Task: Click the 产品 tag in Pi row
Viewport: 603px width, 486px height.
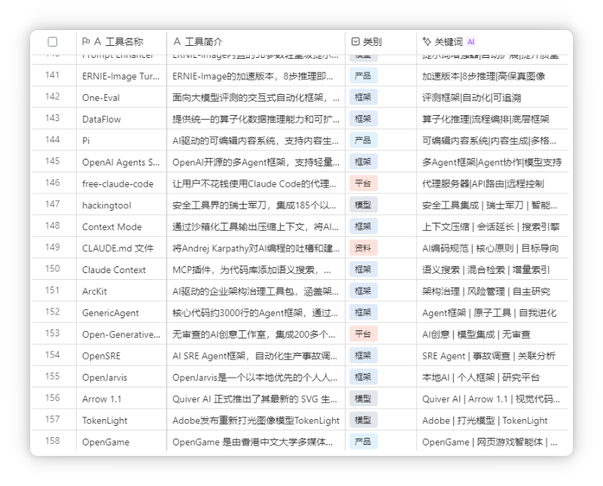Action: coord(364,140)
